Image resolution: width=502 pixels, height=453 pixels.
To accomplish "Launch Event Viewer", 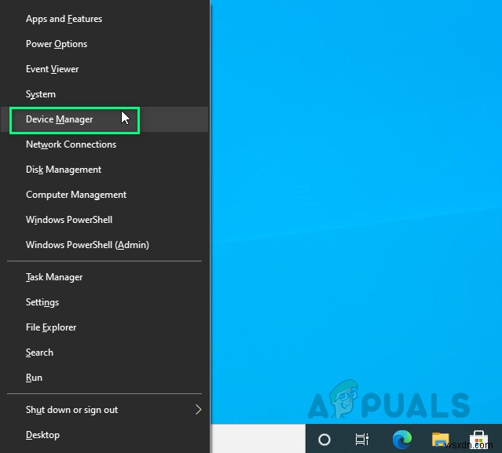I will pos(104,69).
